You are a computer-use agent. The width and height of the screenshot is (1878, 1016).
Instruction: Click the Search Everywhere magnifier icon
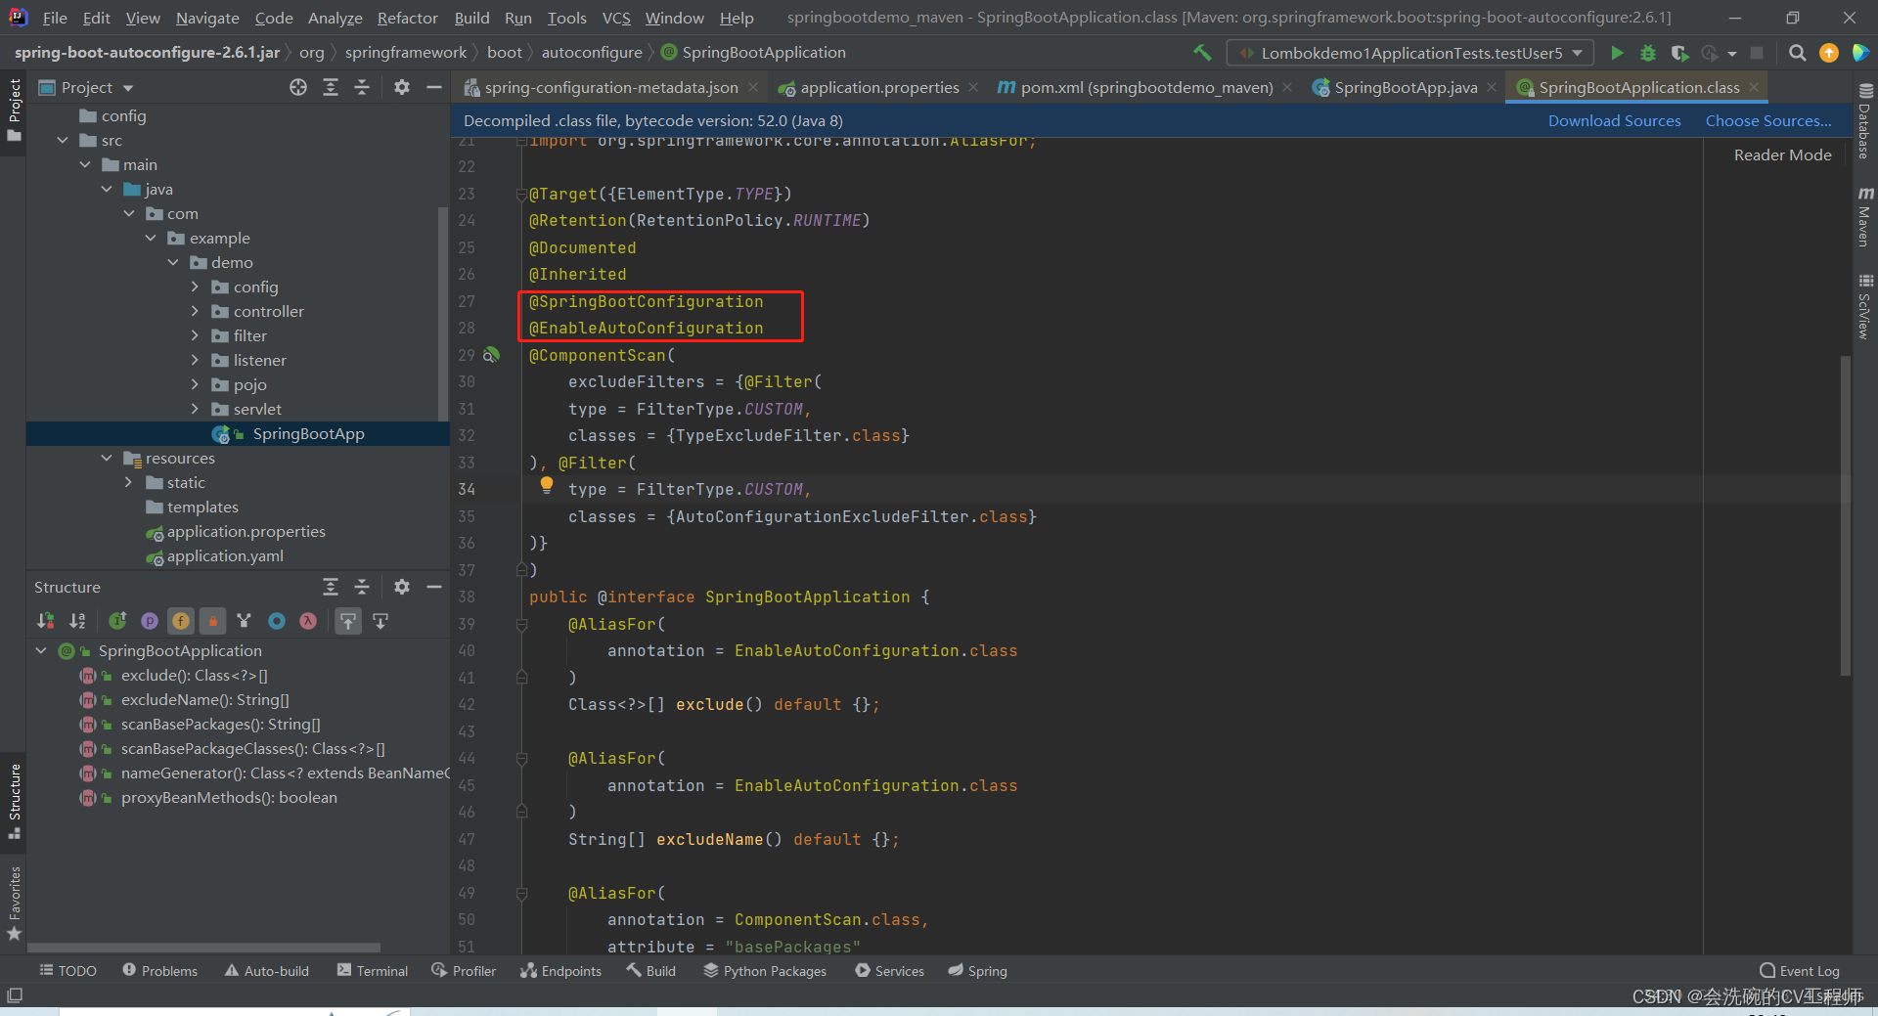(x=1797, y=53)
